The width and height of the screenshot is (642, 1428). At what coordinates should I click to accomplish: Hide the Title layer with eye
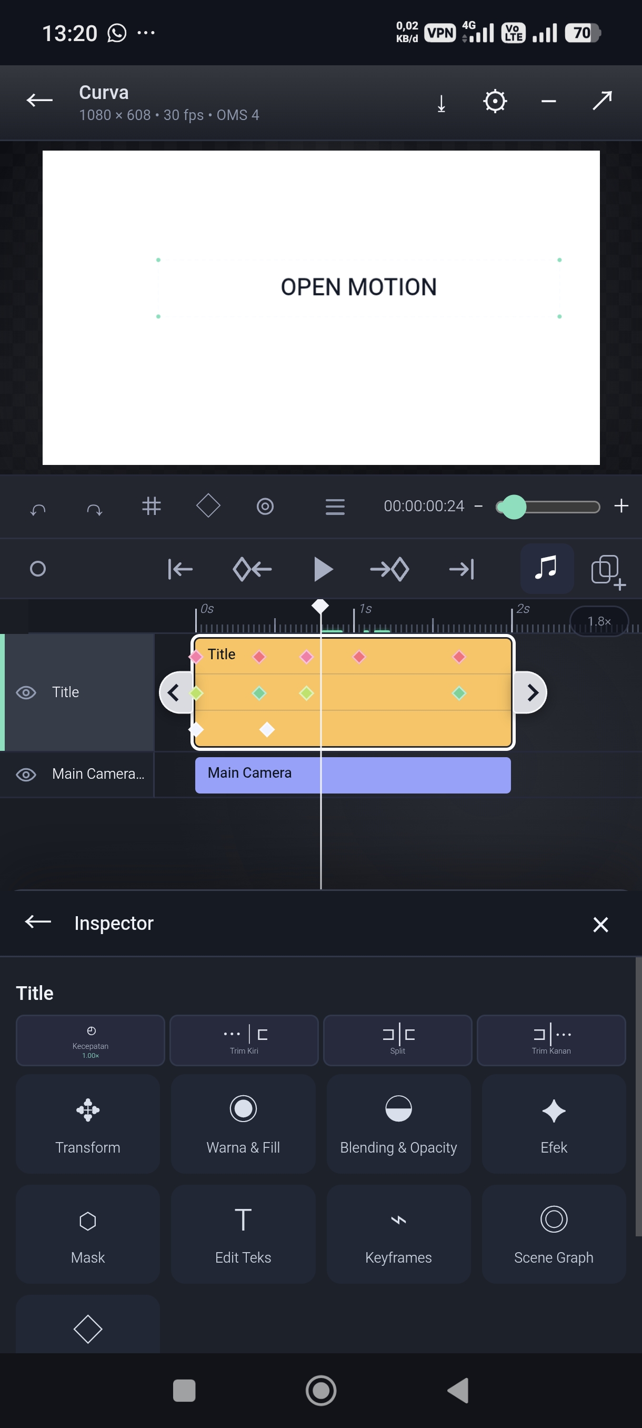click(26, 692)
